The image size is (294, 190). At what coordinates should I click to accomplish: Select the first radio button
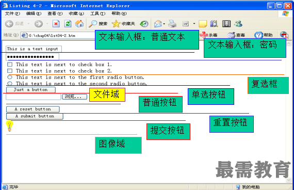point(10,77)
